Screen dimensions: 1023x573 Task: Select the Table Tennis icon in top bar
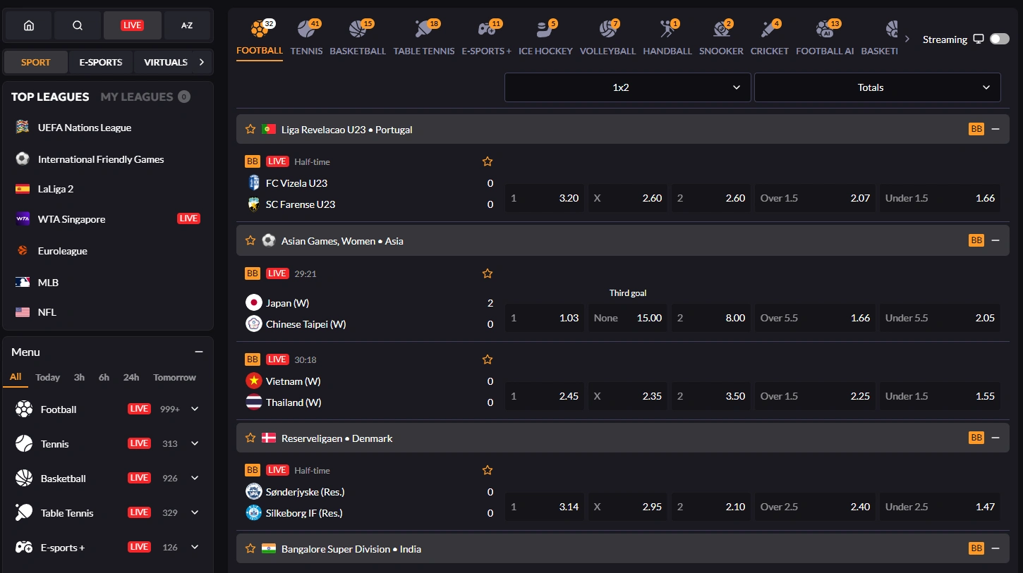(x=424, y=29)
